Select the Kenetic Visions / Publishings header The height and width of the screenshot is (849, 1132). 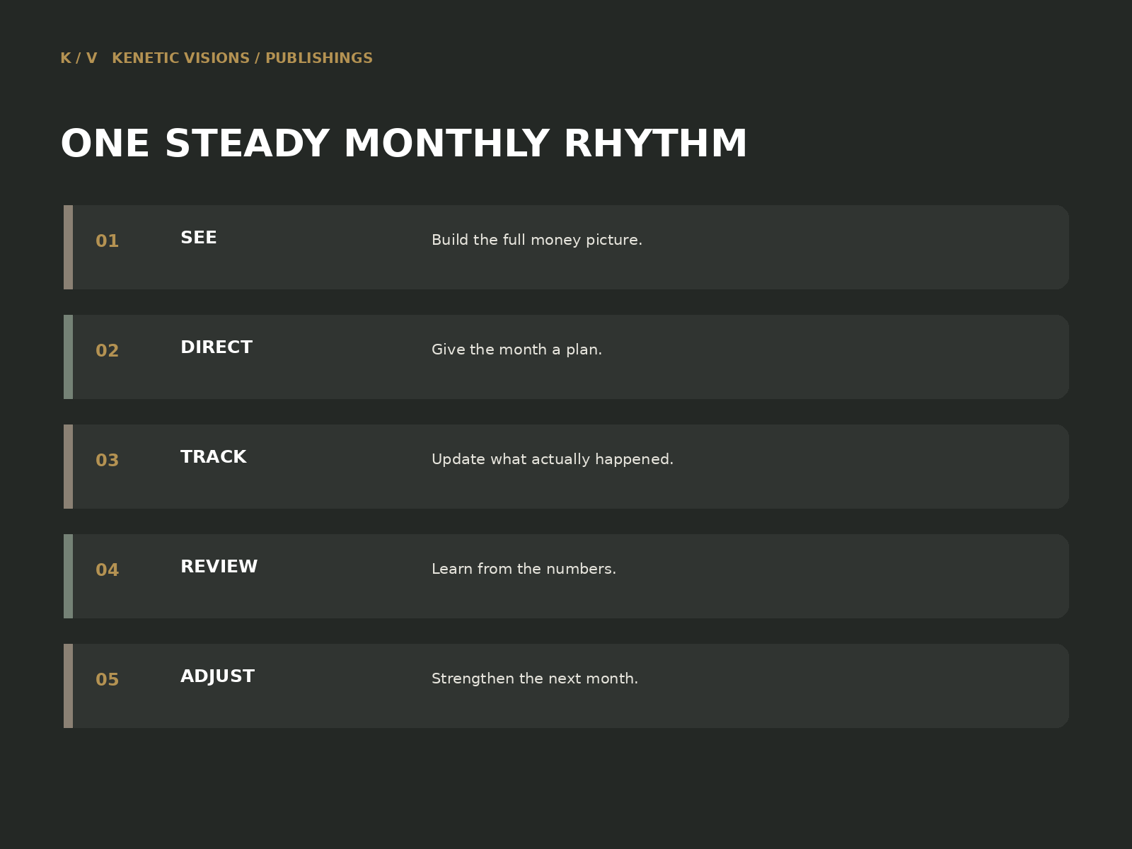point(242,59)
